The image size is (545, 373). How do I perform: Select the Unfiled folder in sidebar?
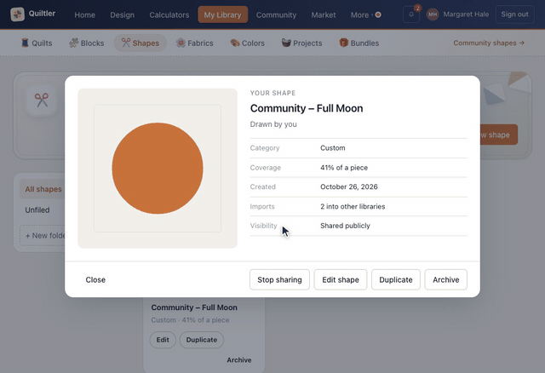(x=37, y=210)
